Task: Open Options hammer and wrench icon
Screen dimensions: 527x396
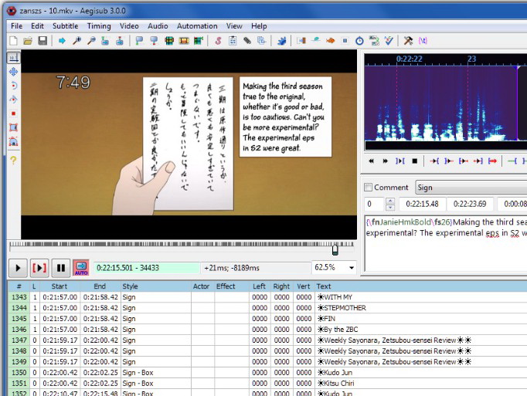Action: pyautogui.click(x=408, y=41)
